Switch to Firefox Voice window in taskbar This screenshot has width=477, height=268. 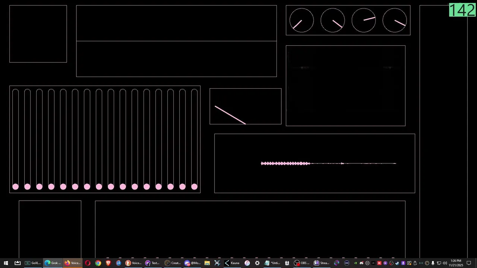click(72, 263)
